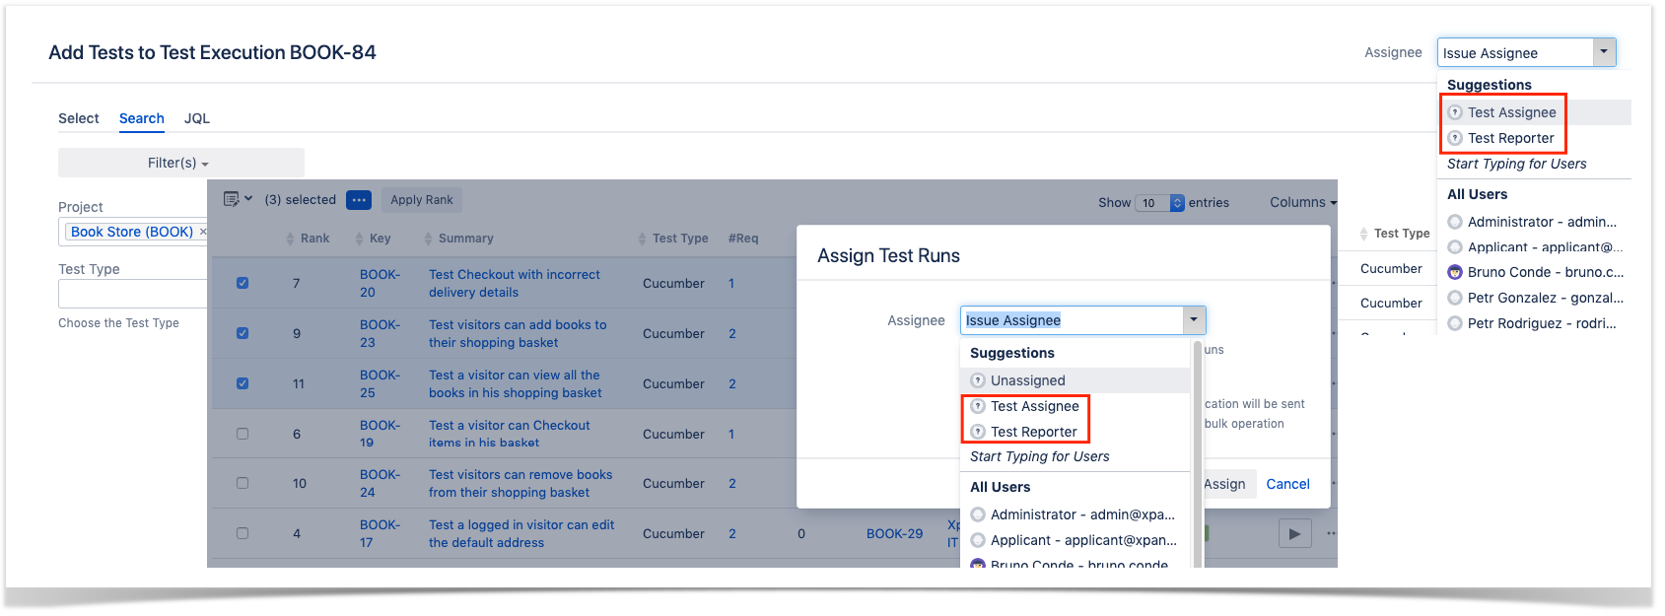Image resolution: width=1665 pixels, height=616 pixels.
Task: Sort the table by Rank column icon
Action: [290, 239]
